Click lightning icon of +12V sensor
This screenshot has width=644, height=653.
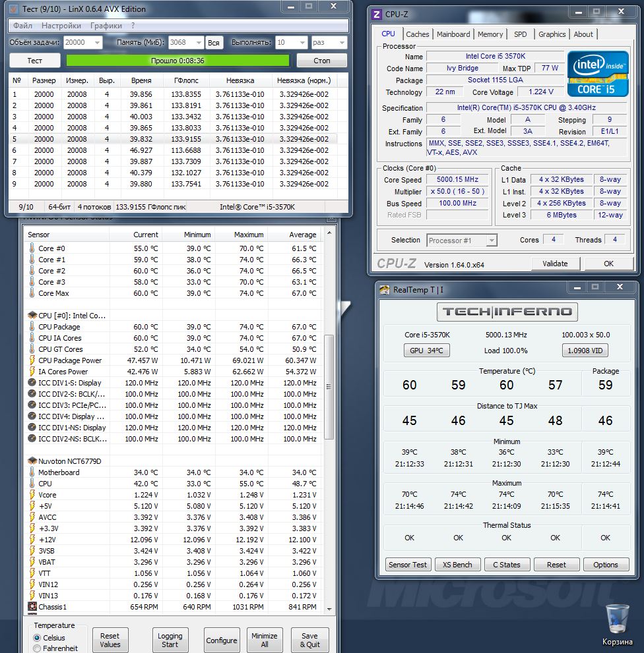coord(32,539)
